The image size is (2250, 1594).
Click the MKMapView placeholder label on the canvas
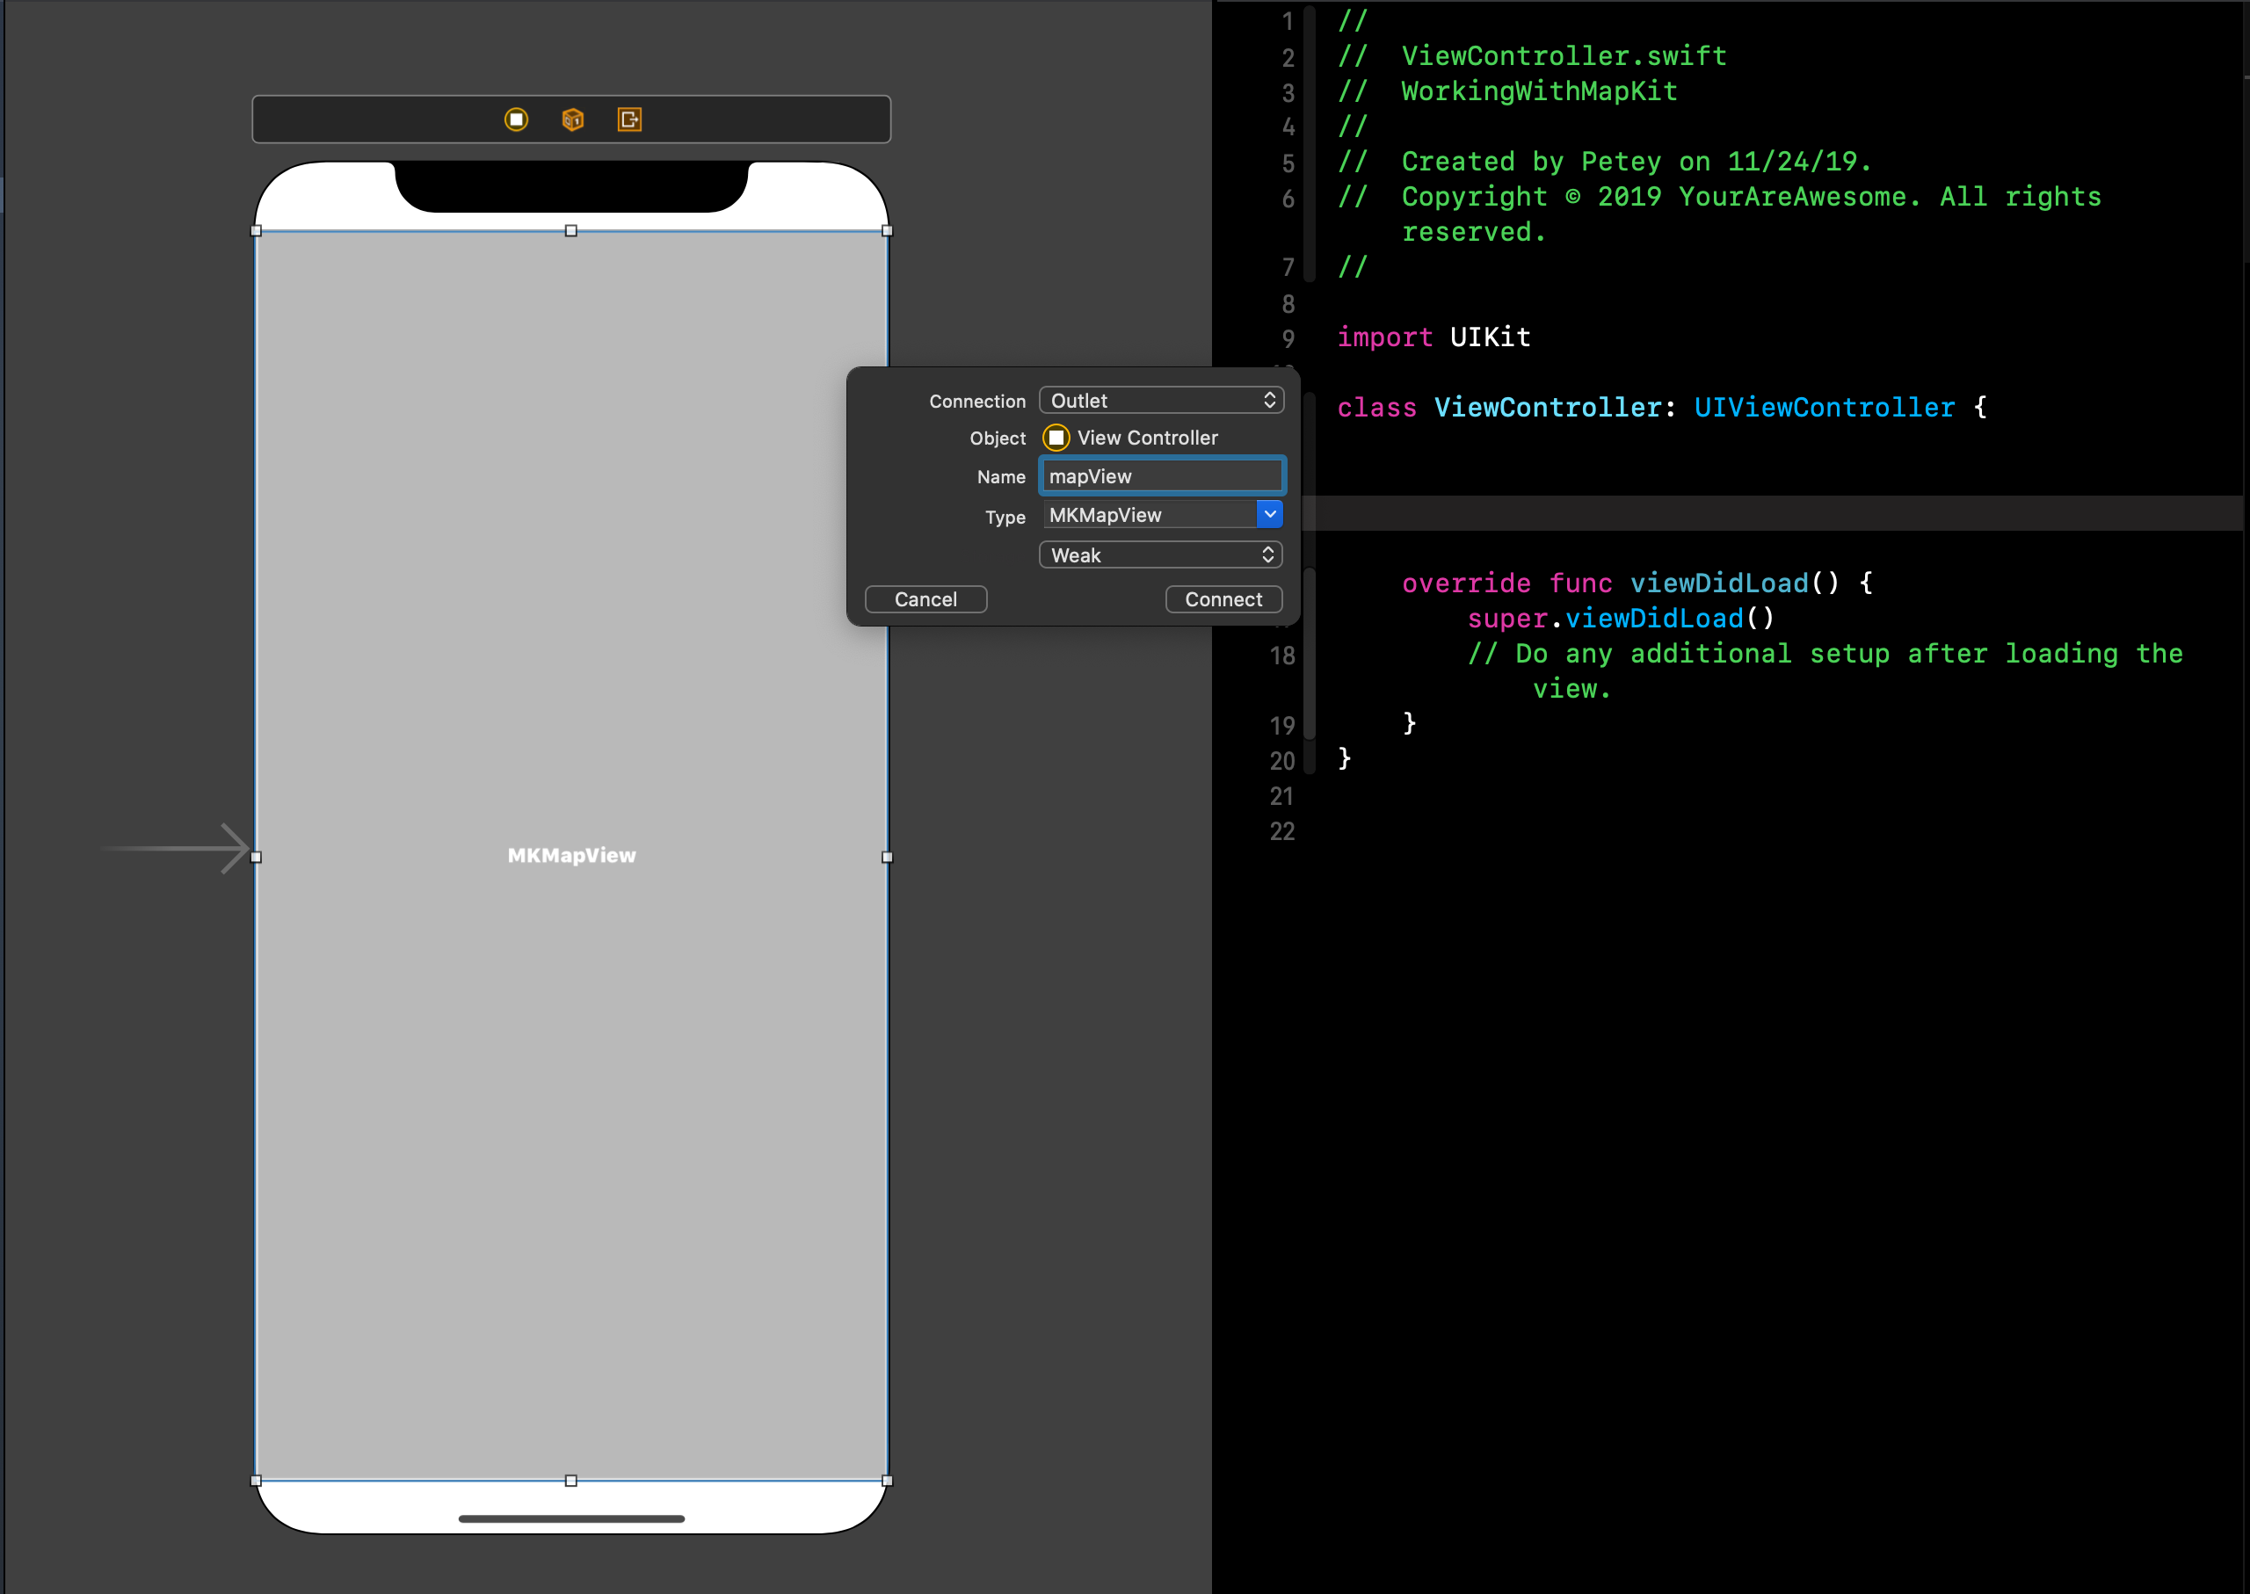[x=571, y=854]
